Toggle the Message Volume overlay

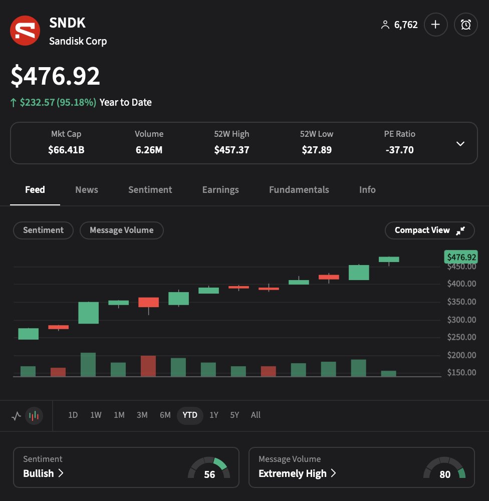coord(121,230)
